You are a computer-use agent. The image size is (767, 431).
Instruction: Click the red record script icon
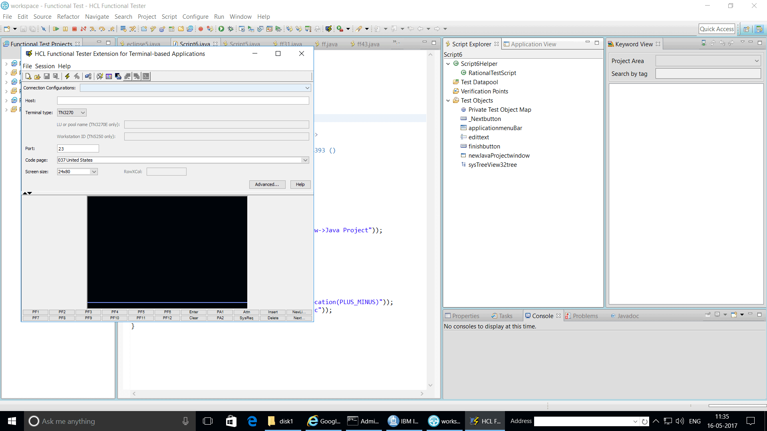pos(201,29)
